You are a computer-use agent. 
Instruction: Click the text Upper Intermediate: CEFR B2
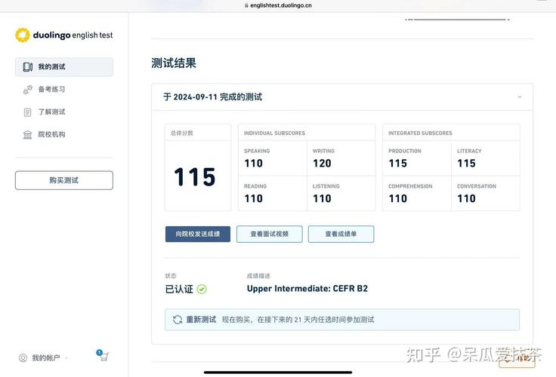[x=307, y=289]
